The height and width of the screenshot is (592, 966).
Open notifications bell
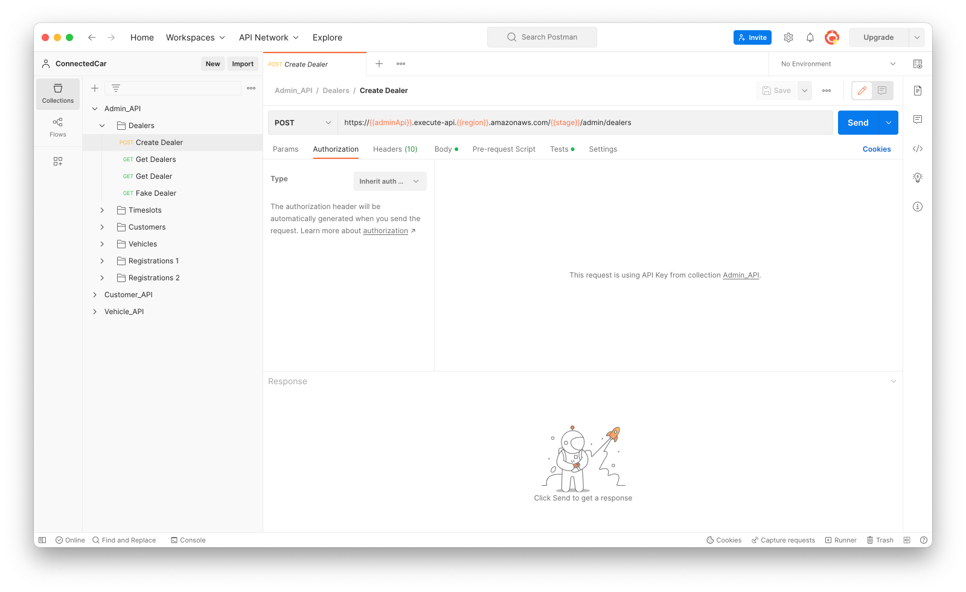[810, 37]
